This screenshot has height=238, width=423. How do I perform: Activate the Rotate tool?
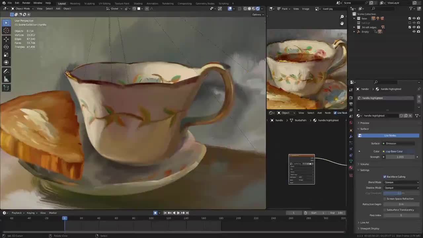tap(6, 47)
